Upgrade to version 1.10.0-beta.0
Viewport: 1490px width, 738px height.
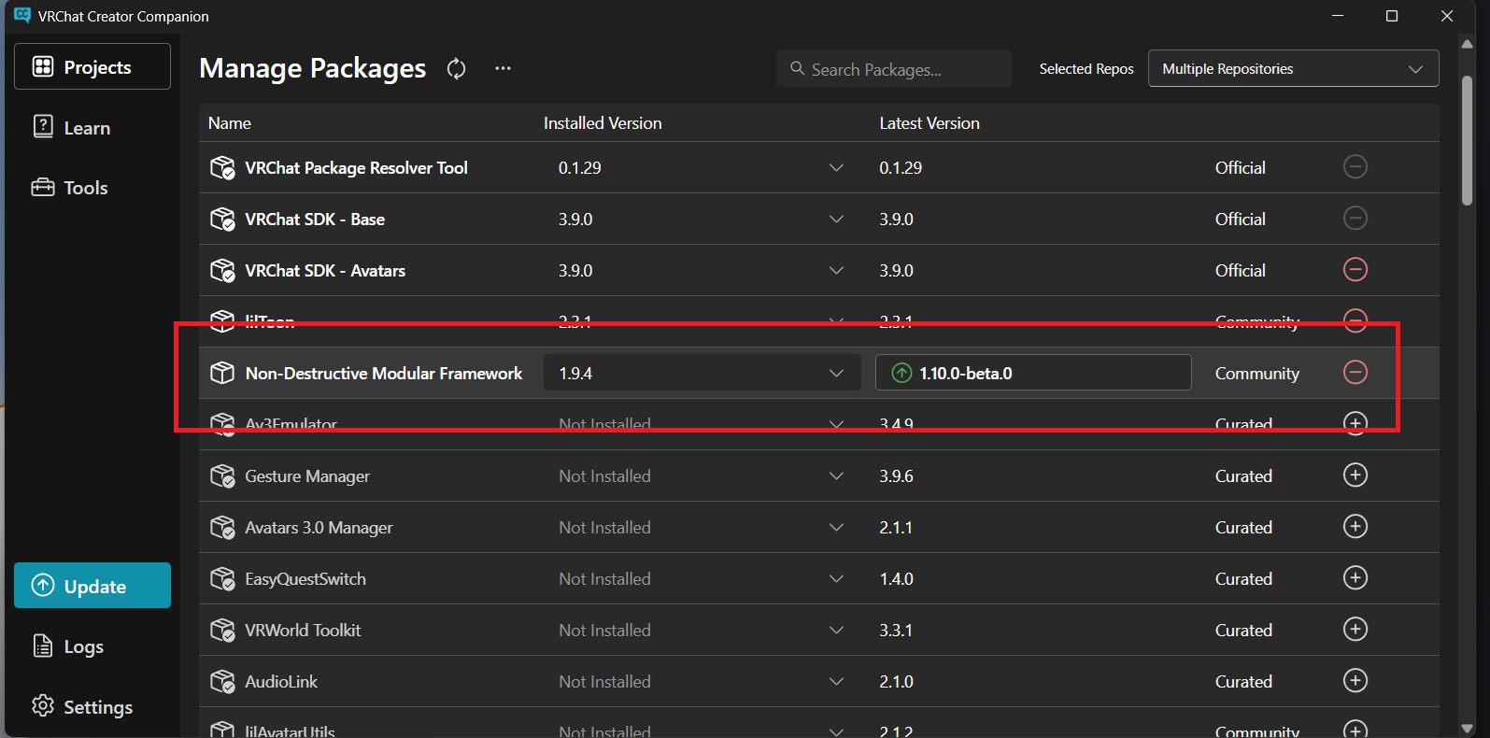coord(1032,373)
